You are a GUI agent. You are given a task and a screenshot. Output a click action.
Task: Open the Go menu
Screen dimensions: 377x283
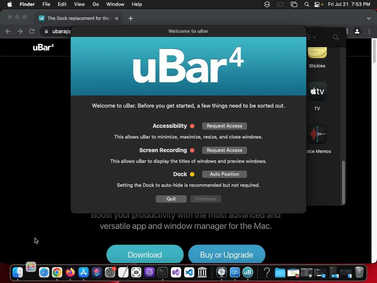click(x=96, y=4)
